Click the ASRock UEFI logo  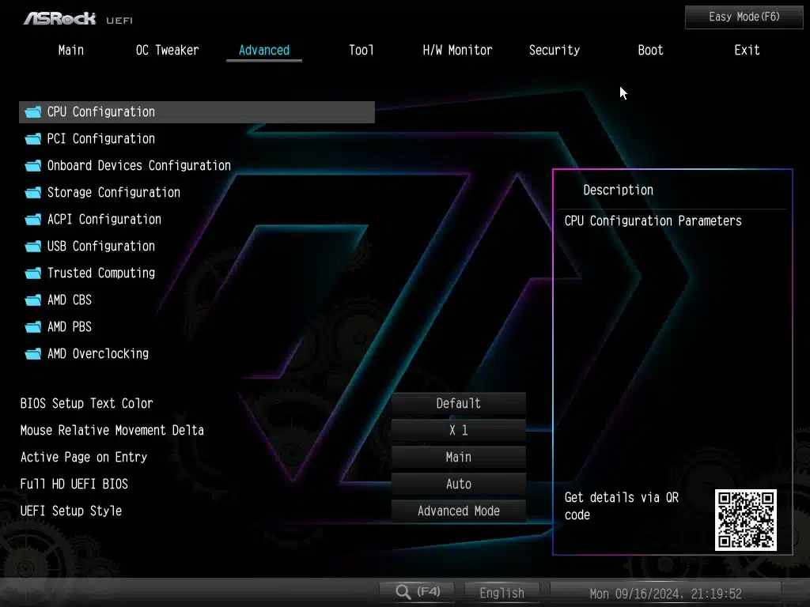click(78, 19)
